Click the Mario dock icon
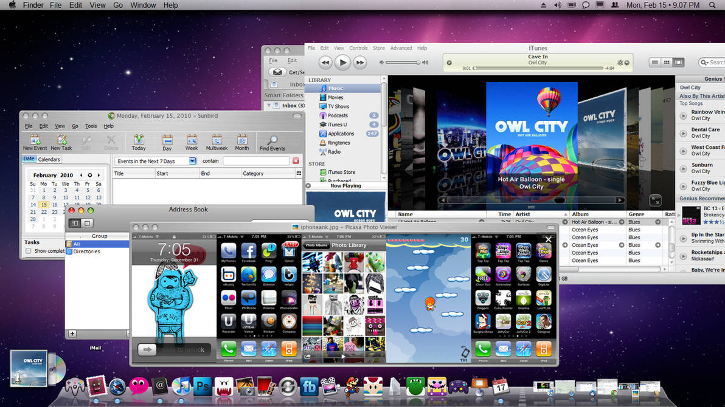 click(x=352, y=386)
